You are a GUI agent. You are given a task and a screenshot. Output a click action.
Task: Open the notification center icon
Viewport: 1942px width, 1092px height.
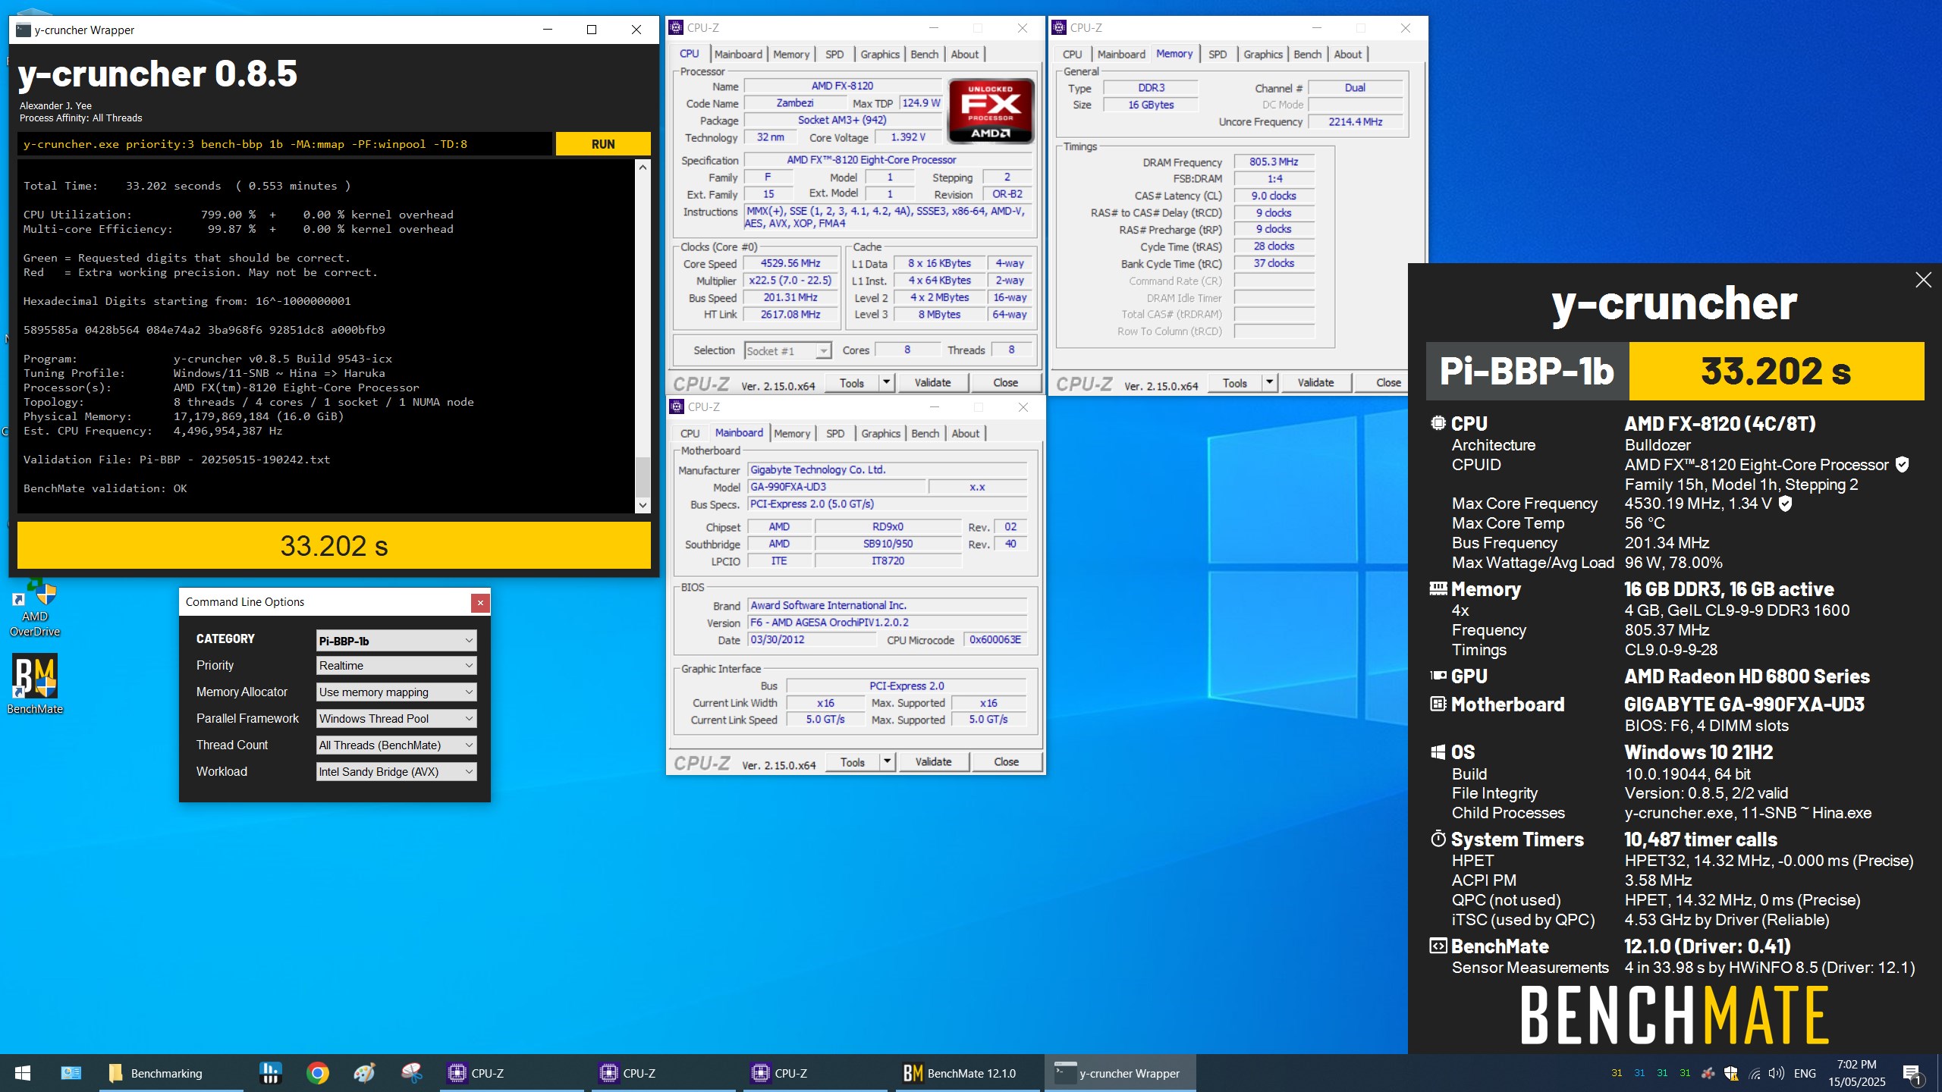[1913, 1073]
